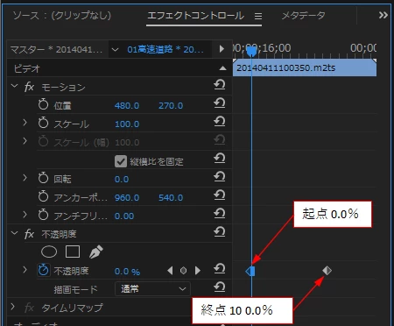Select the ending gray opacity keyframe diamond
The height and width of the screenshot is (326, 394).
[x=327, y=271]
